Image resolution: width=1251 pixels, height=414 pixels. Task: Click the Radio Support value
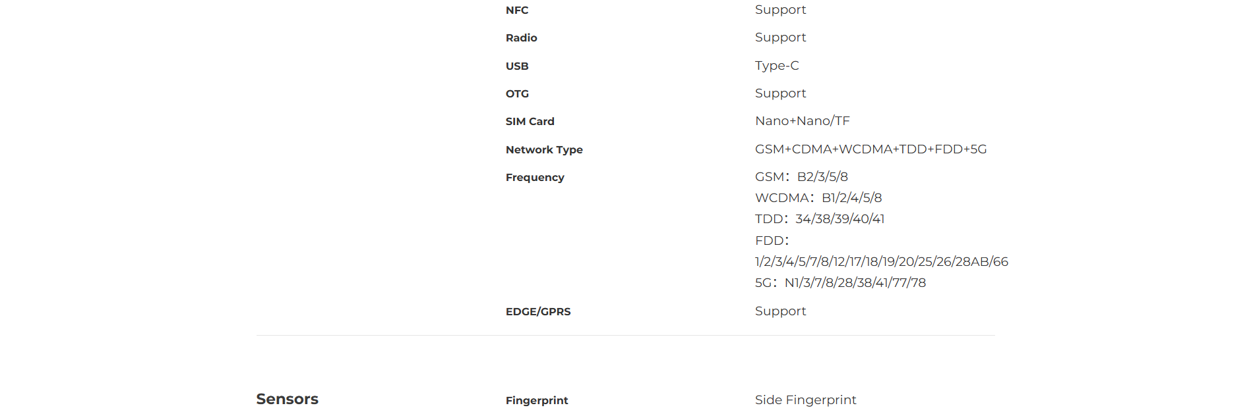tap(780, 38)
